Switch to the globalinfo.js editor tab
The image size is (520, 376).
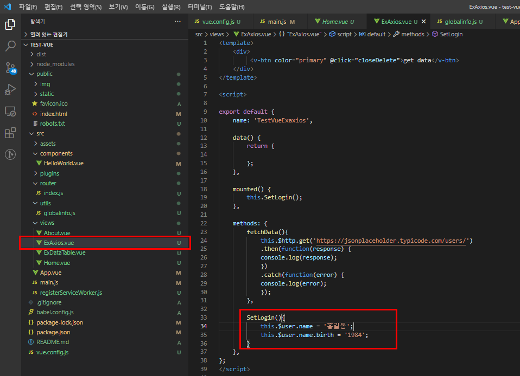coord(462,22)
